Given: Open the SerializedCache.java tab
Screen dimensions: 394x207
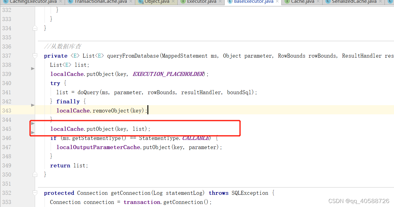Looking at the screenshot, I should point(354,2).
